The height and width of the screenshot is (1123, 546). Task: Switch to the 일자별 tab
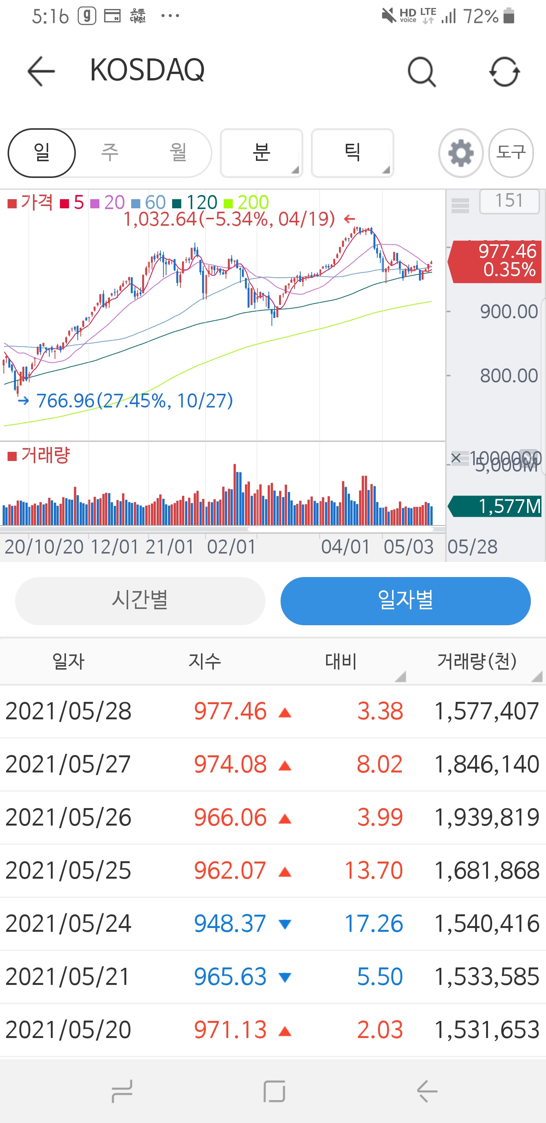pos(405,601)
